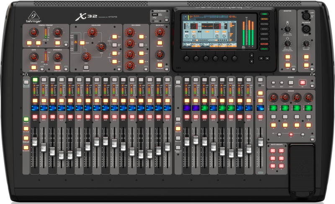Toggle the monitor MONO button
The height and width of the screenshot is (204, 335).
(x=288, y=57)
